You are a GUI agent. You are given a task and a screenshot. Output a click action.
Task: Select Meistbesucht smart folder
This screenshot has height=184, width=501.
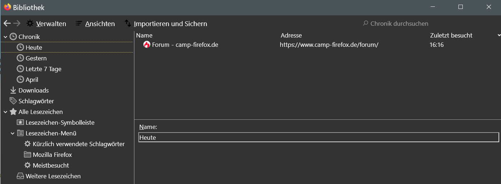[51, 165]
